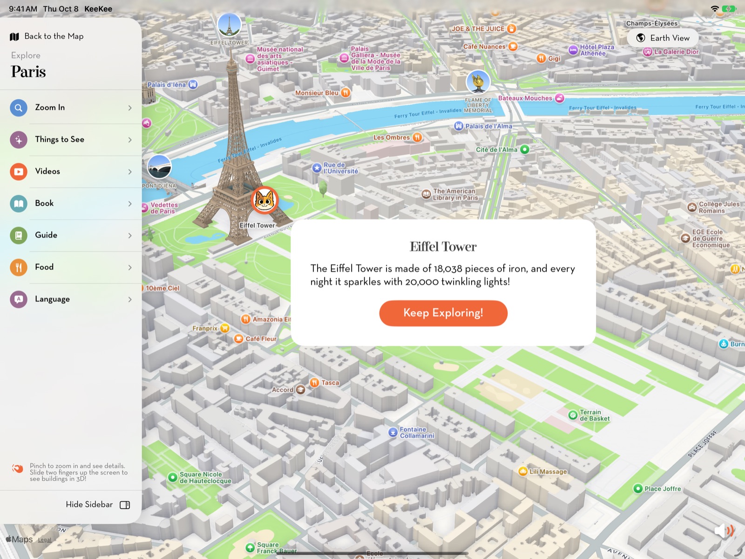Tap the Monsieur Bleu restaurant marker
This screenshot has height=559, width=745.
(345, 93)
